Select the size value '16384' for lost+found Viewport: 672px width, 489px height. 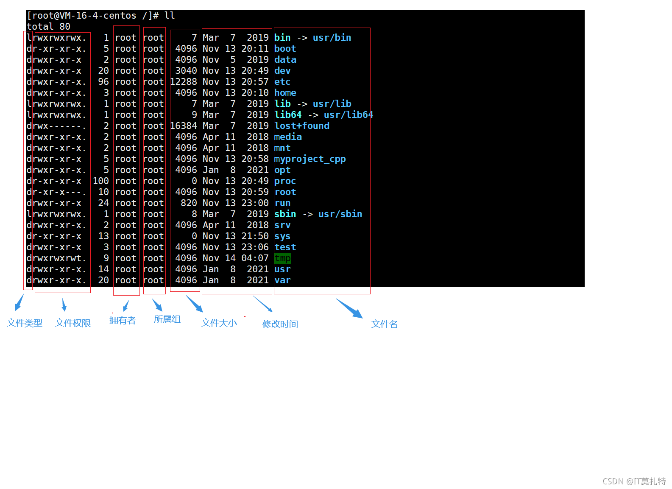pos(184,126)
